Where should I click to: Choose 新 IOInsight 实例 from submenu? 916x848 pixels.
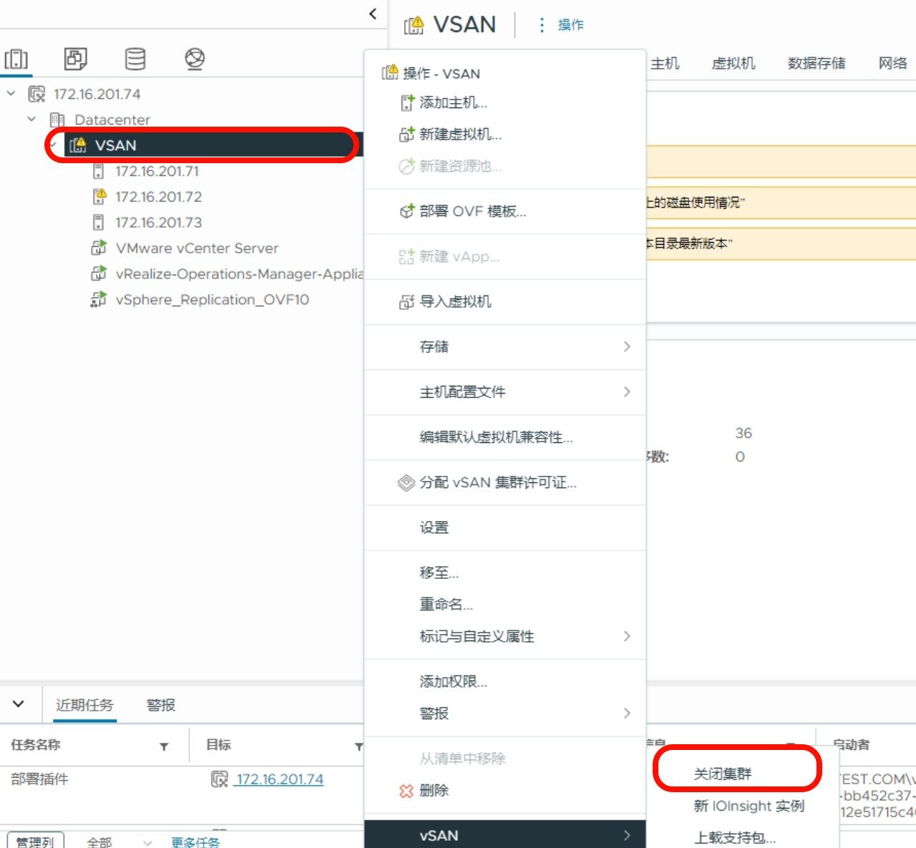coord(749,806)
